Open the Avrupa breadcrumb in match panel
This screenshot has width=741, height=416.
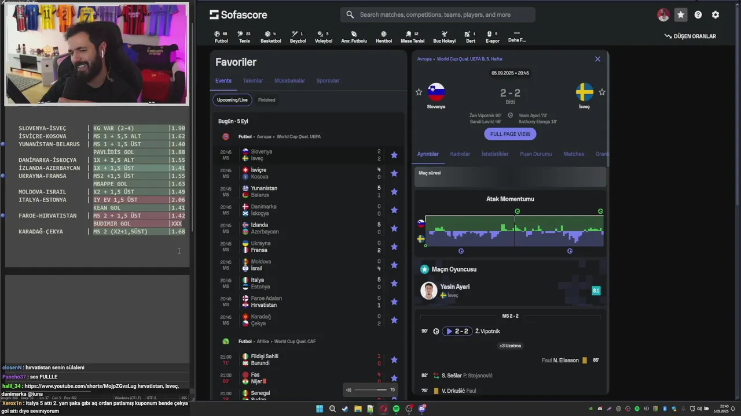click(x=424, y=59)
